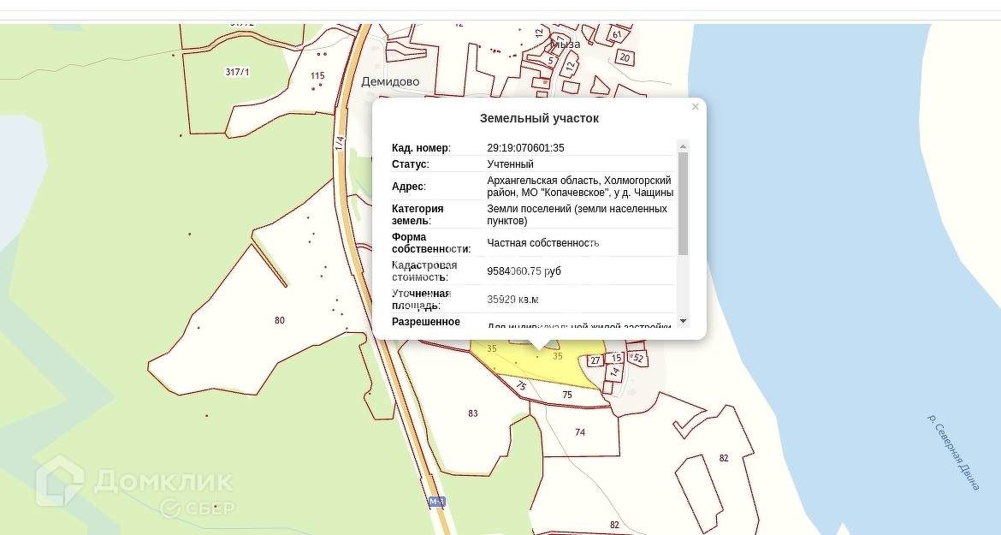This screenshot has width=1001, height=535.
Task: Click area value 35929 кв.м
Action: click(512, 299)
